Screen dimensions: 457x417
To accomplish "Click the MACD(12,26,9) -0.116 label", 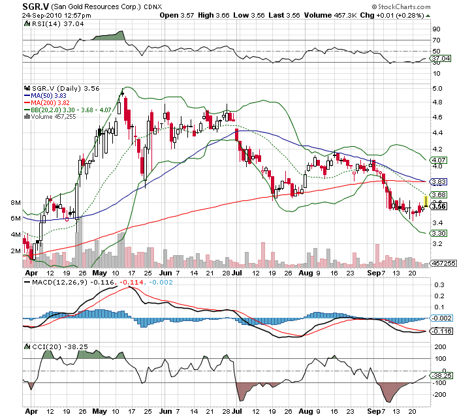I will (x=73, y=282).
